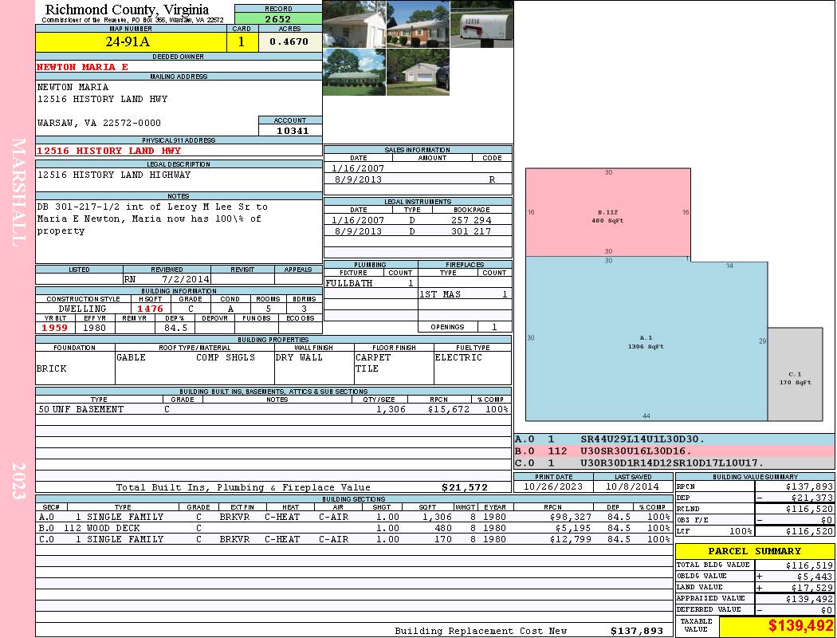Click FULLBATH plumbing fixture row
The height and width of the screenshot is (638, 837).
(371, 283)
